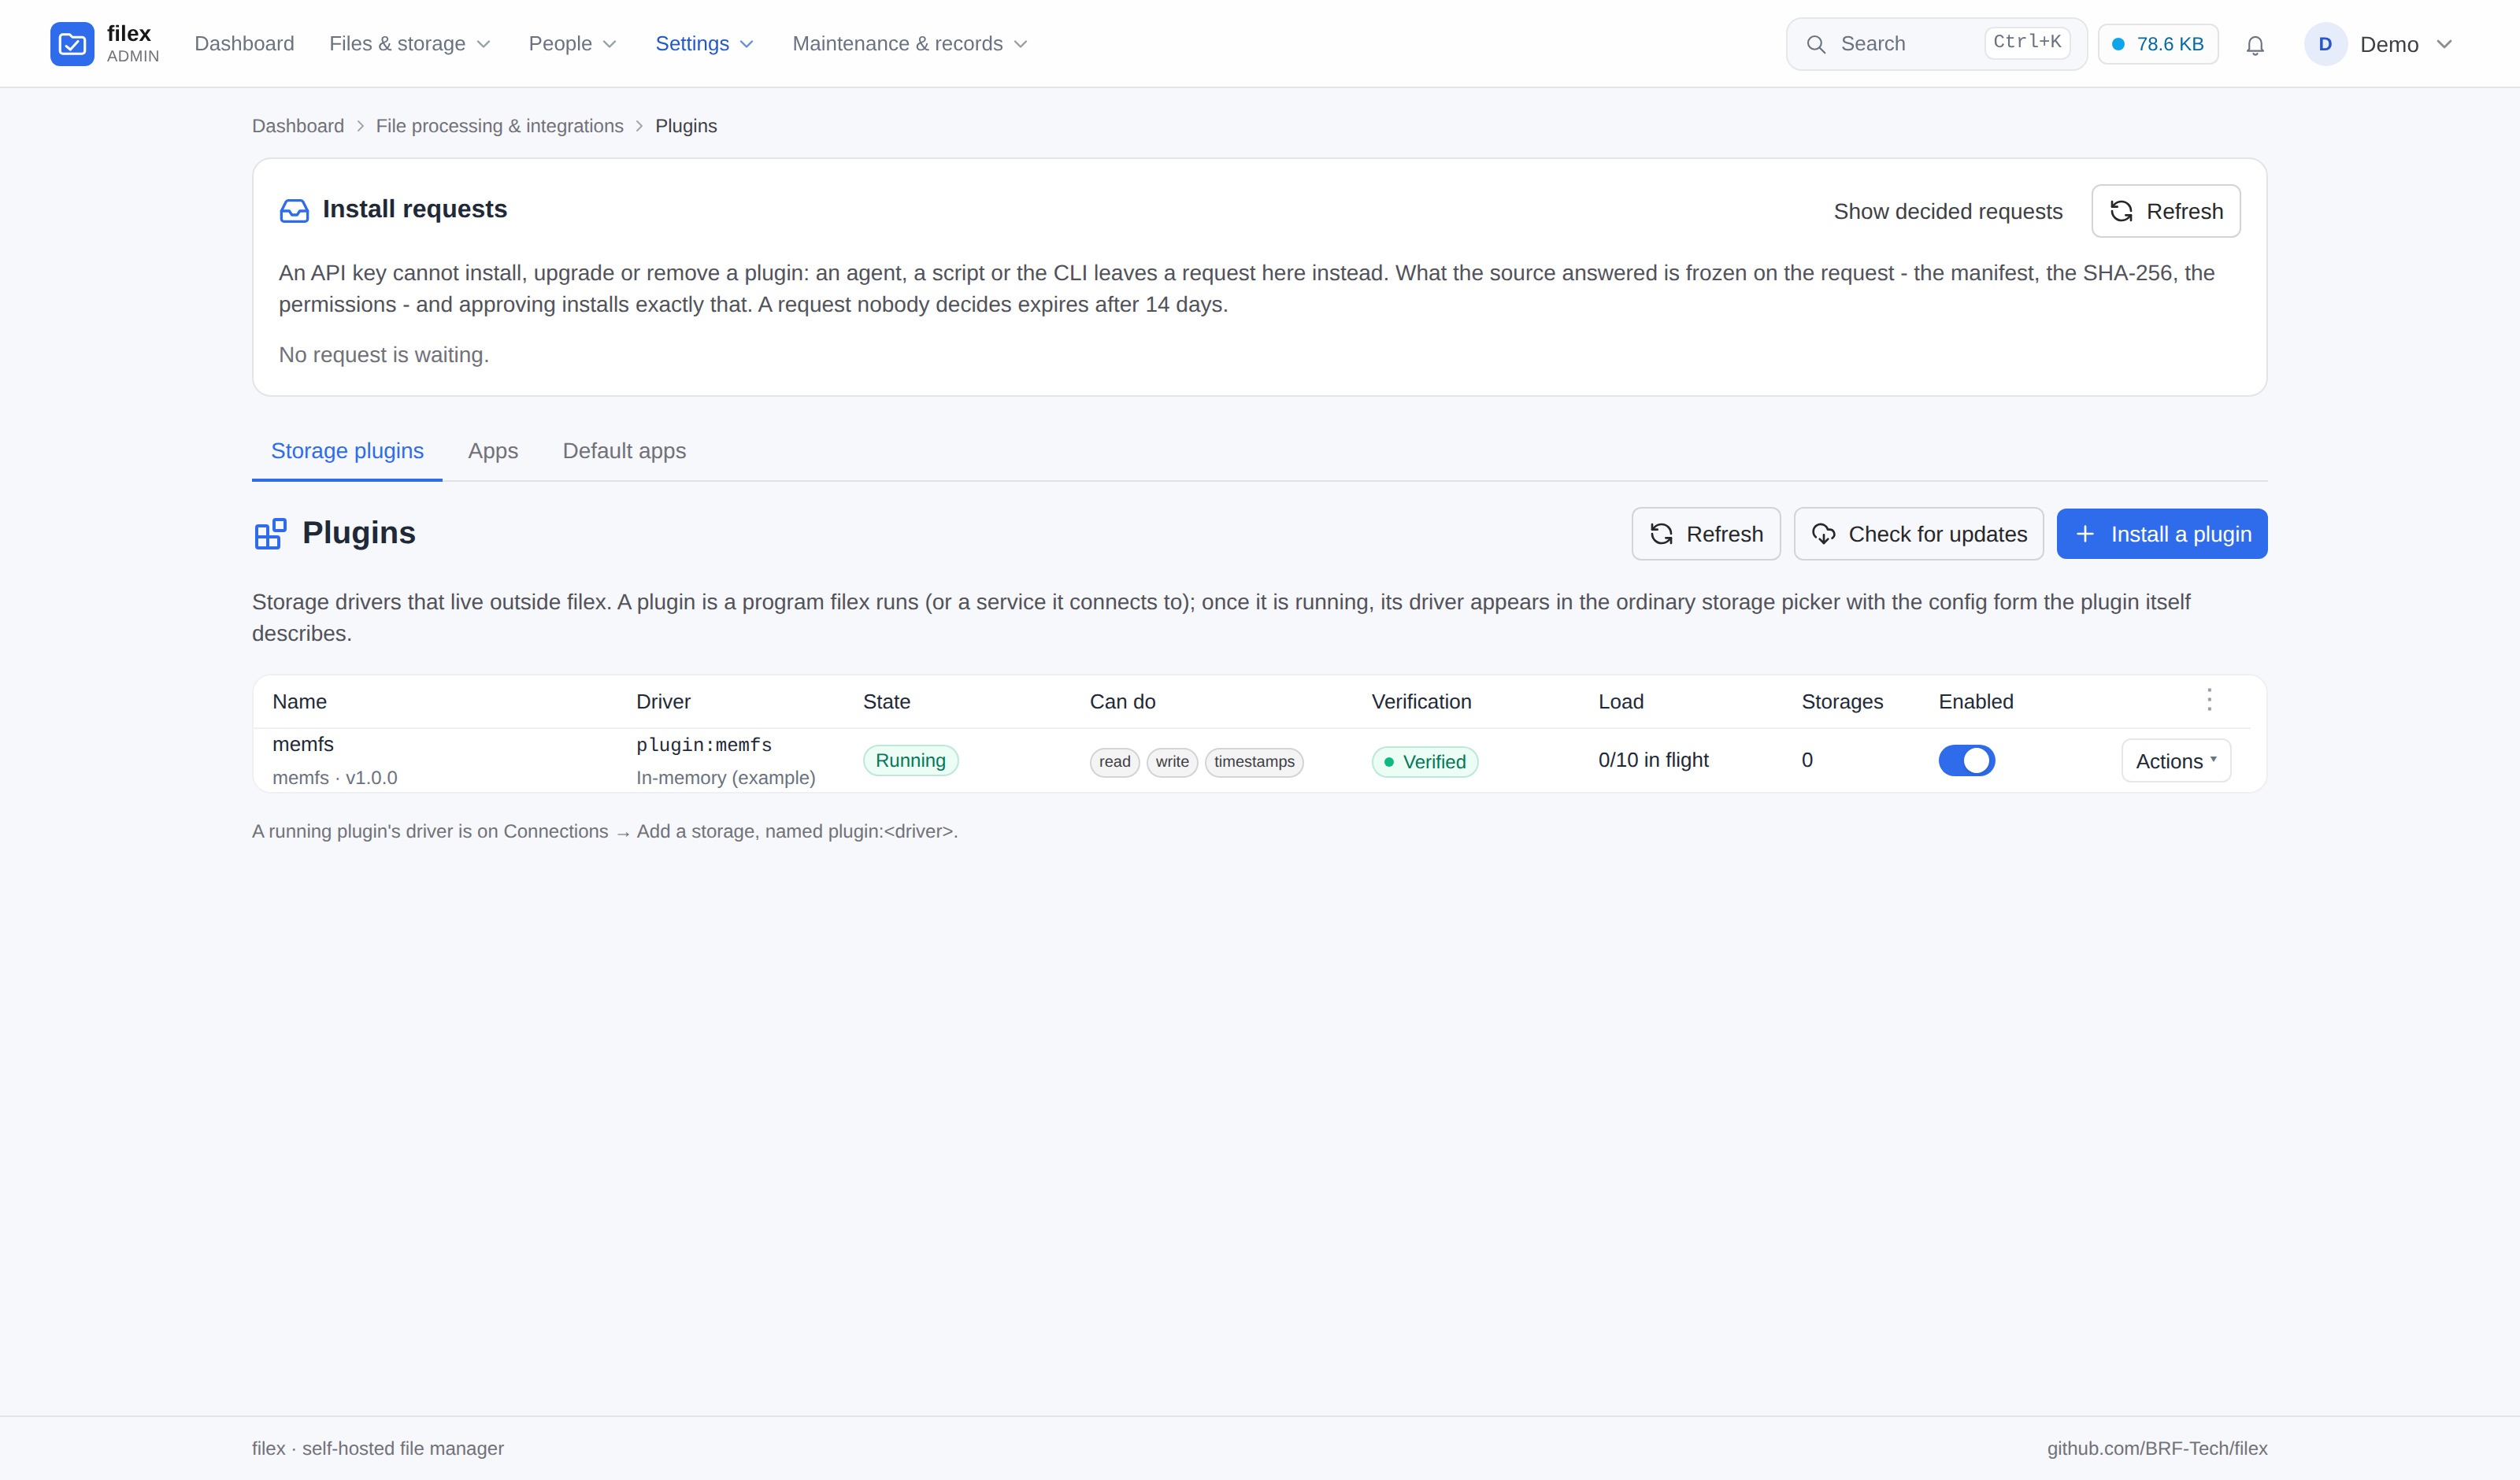
Task: Click the memfs plugin name
Action: [303, 744]
